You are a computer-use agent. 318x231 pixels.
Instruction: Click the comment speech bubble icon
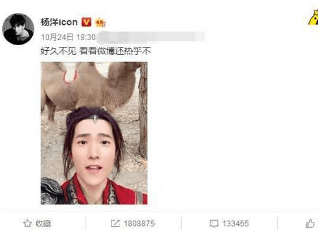(x=214, y=224)
